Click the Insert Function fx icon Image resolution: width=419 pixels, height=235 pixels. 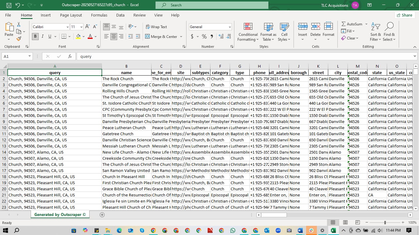pyautogui.click(x=70, y=56)
